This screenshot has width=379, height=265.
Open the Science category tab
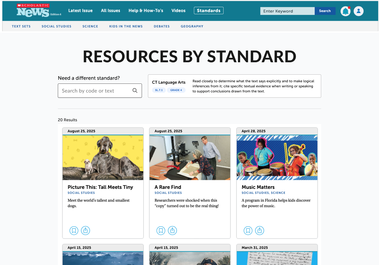[90, 26]
